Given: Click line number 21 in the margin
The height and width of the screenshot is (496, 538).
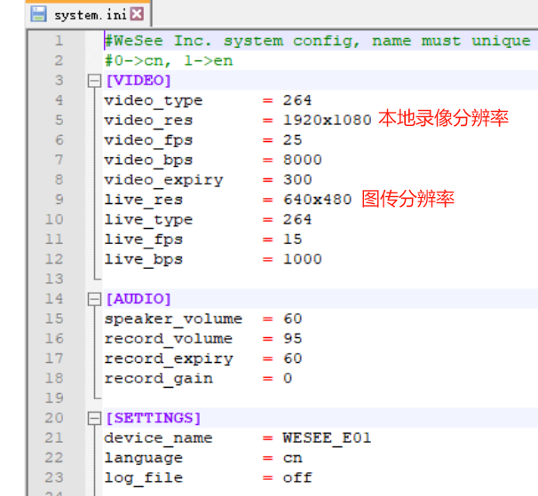Looking at the screenshot, I should pyautogui.click(x=54, y=437).
